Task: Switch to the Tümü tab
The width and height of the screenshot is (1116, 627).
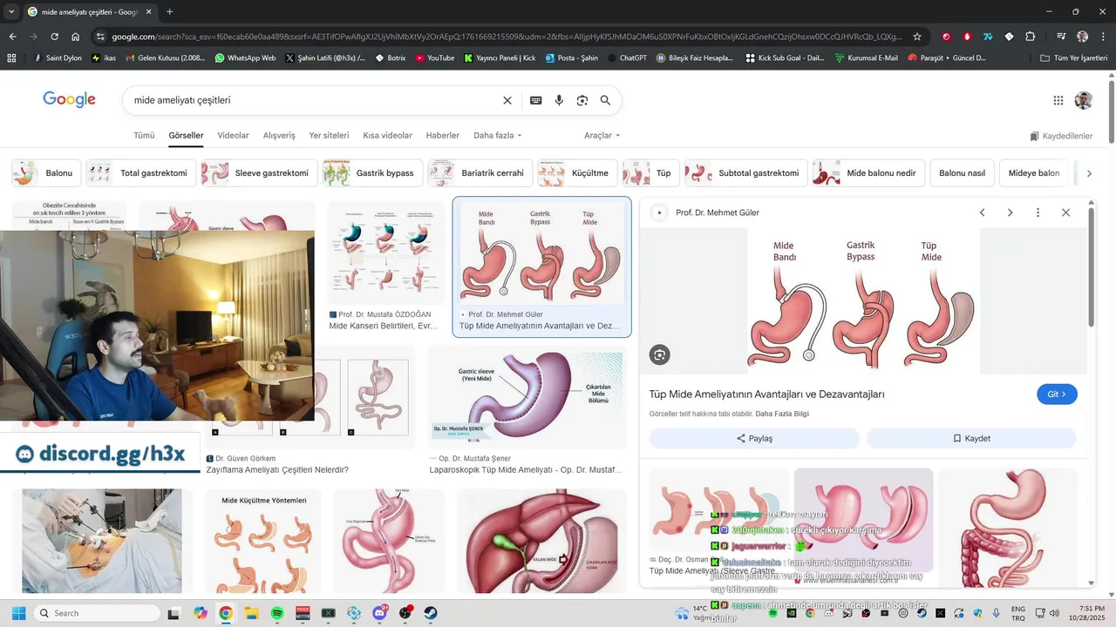Action: (x=144, y=136)
